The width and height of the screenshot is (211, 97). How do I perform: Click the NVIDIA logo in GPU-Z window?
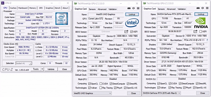point(201,23)
